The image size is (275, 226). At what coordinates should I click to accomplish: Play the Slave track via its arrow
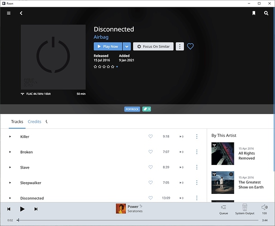(x=10, y=167)
